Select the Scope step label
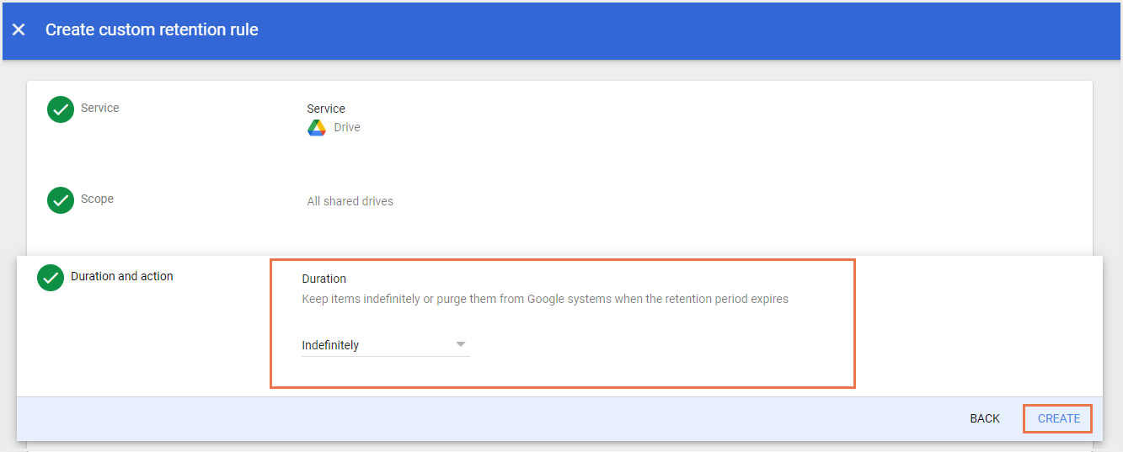Screen dimensions: 1123x452 [98, 199]
